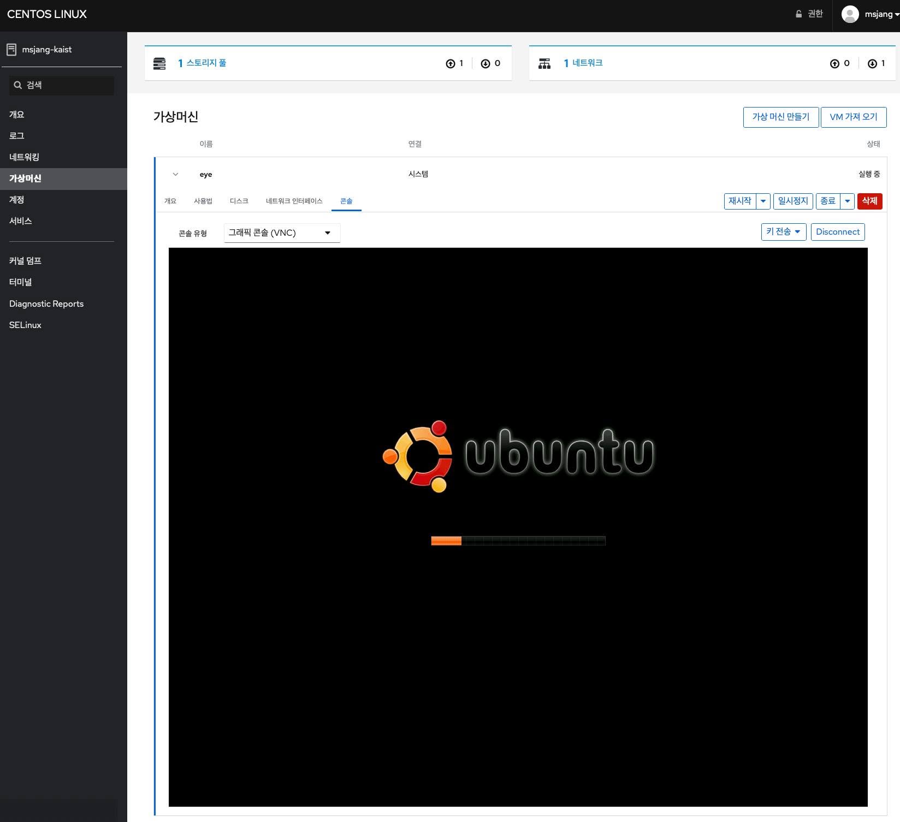
Task: Switch to the 디스크 tab
Action: click(x=239, y=201)
